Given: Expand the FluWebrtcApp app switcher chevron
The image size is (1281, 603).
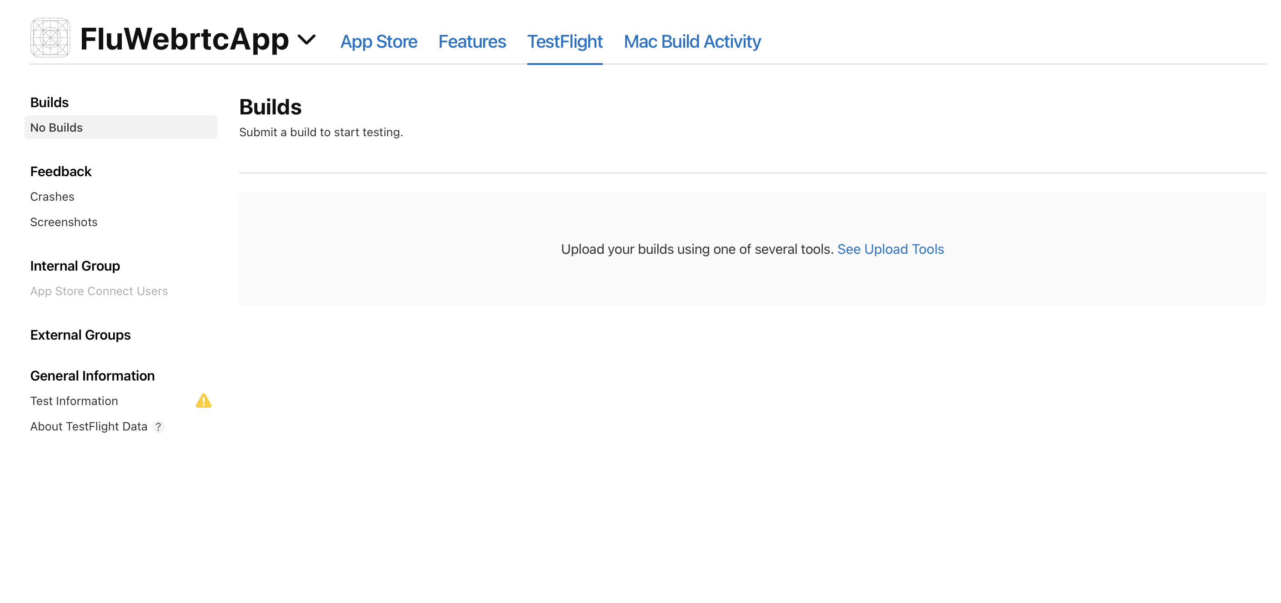Looking at the screenshot, I should click(x=307, y=39).
